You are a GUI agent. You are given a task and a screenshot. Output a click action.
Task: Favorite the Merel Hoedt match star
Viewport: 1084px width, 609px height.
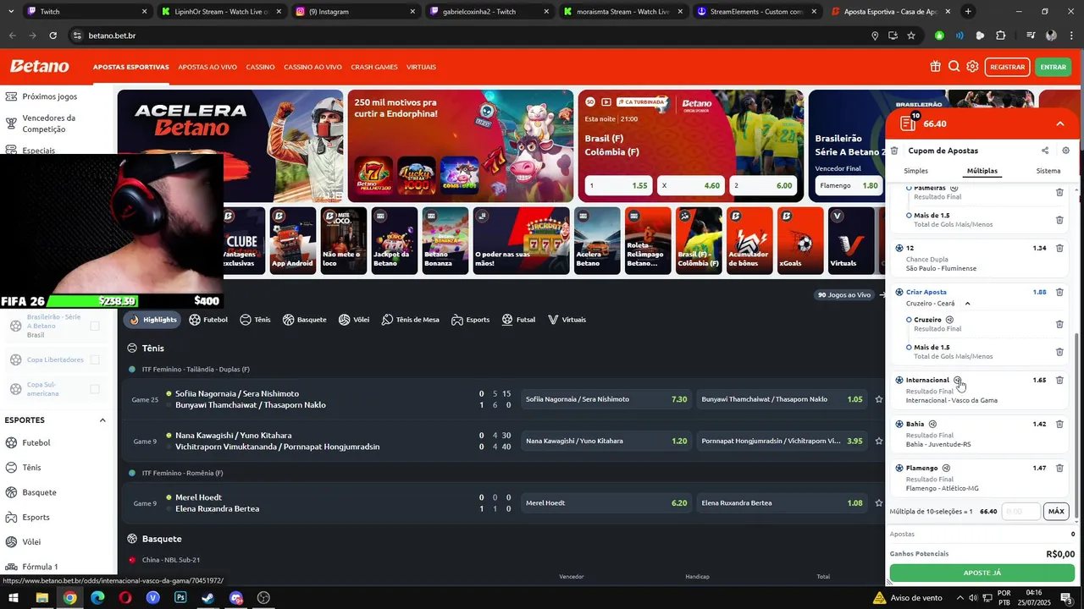(878, 503)
